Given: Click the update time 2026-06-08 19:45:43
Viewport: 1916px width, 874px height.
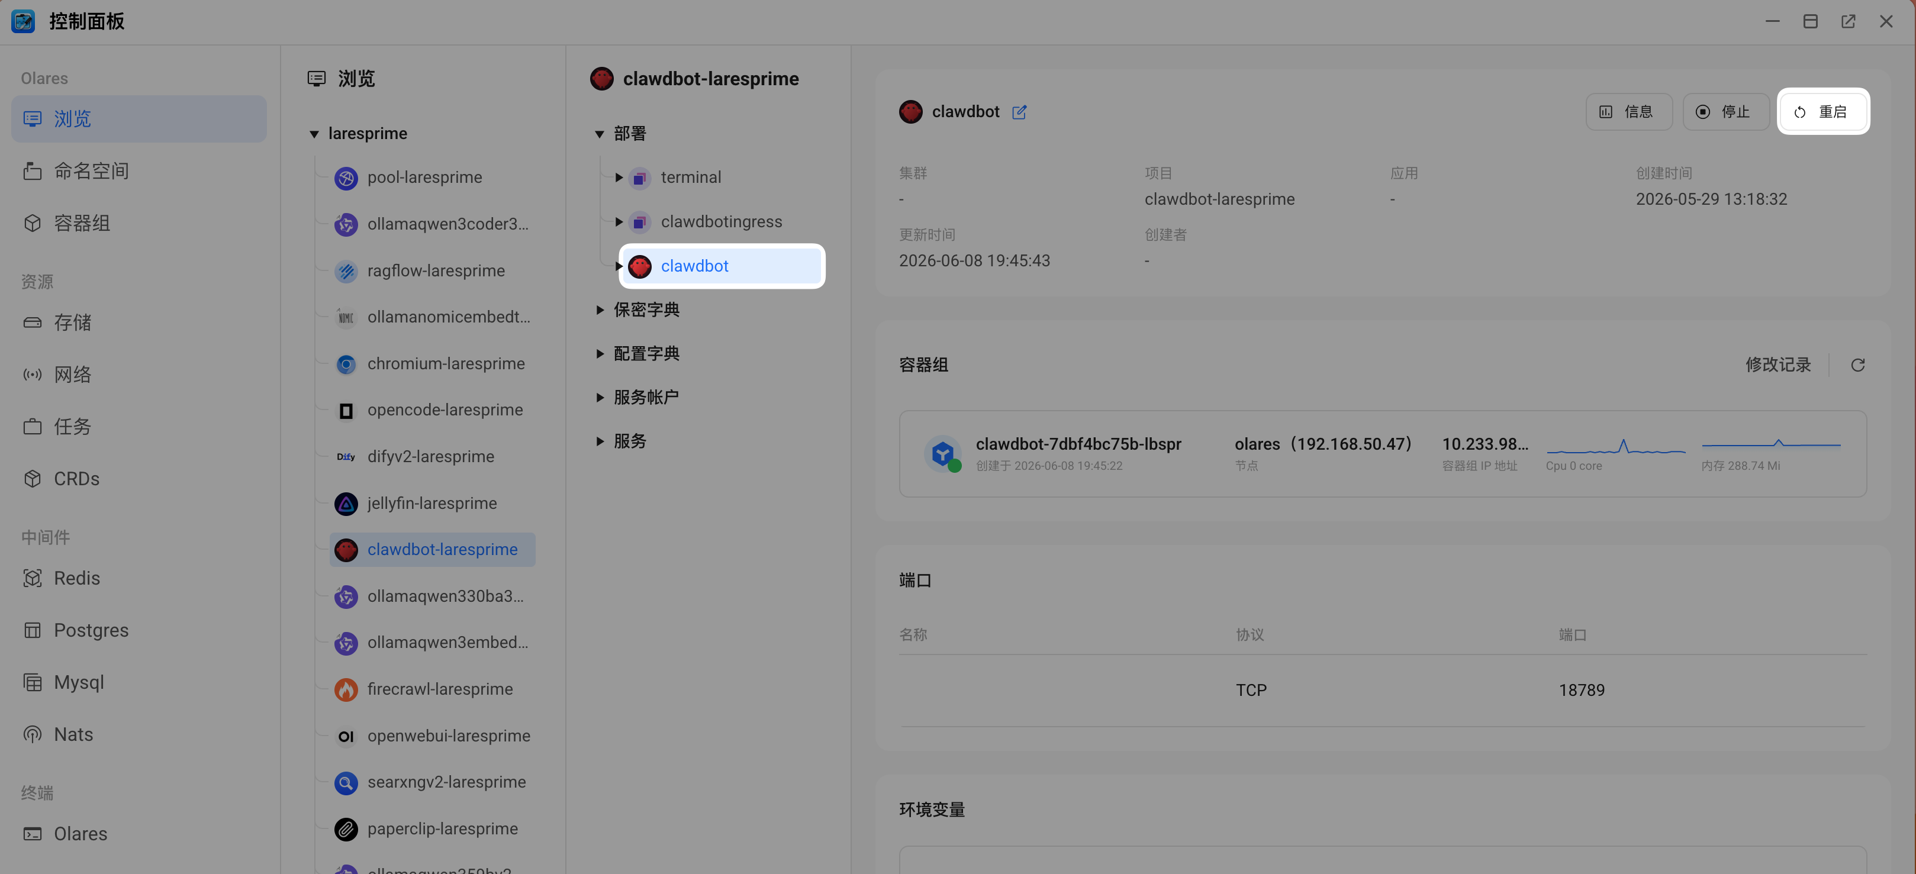Looking at the screenshot, I should pos(974,261).
